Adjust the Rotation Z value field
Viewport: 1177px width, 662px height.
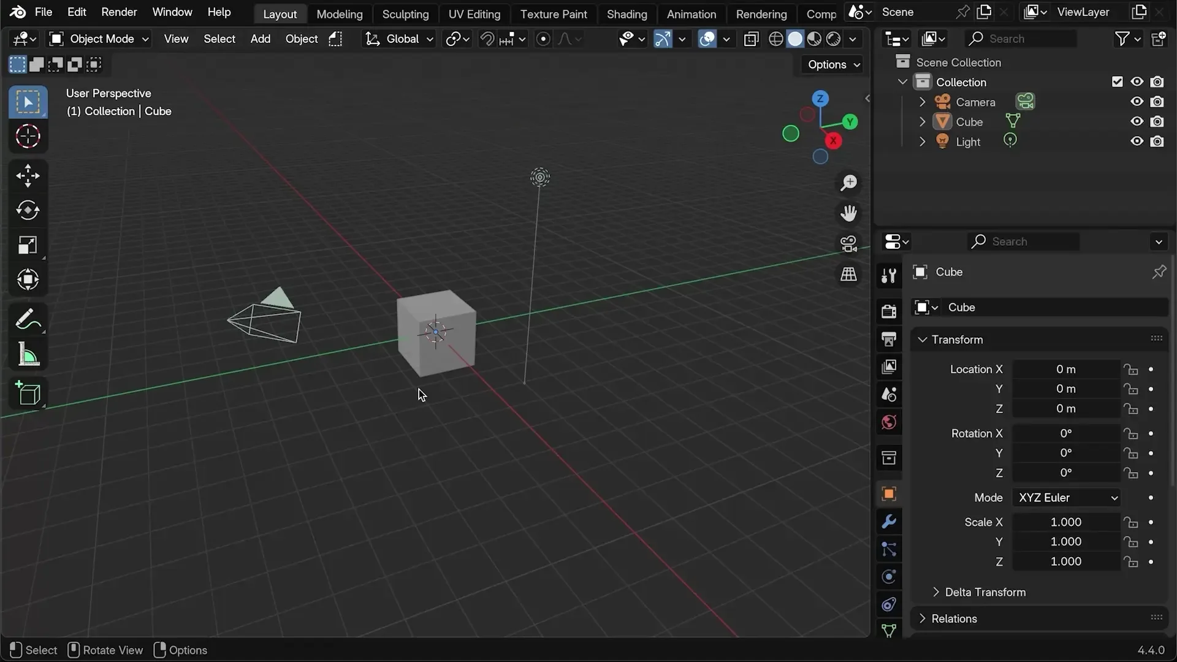[x=1066, y=473]
